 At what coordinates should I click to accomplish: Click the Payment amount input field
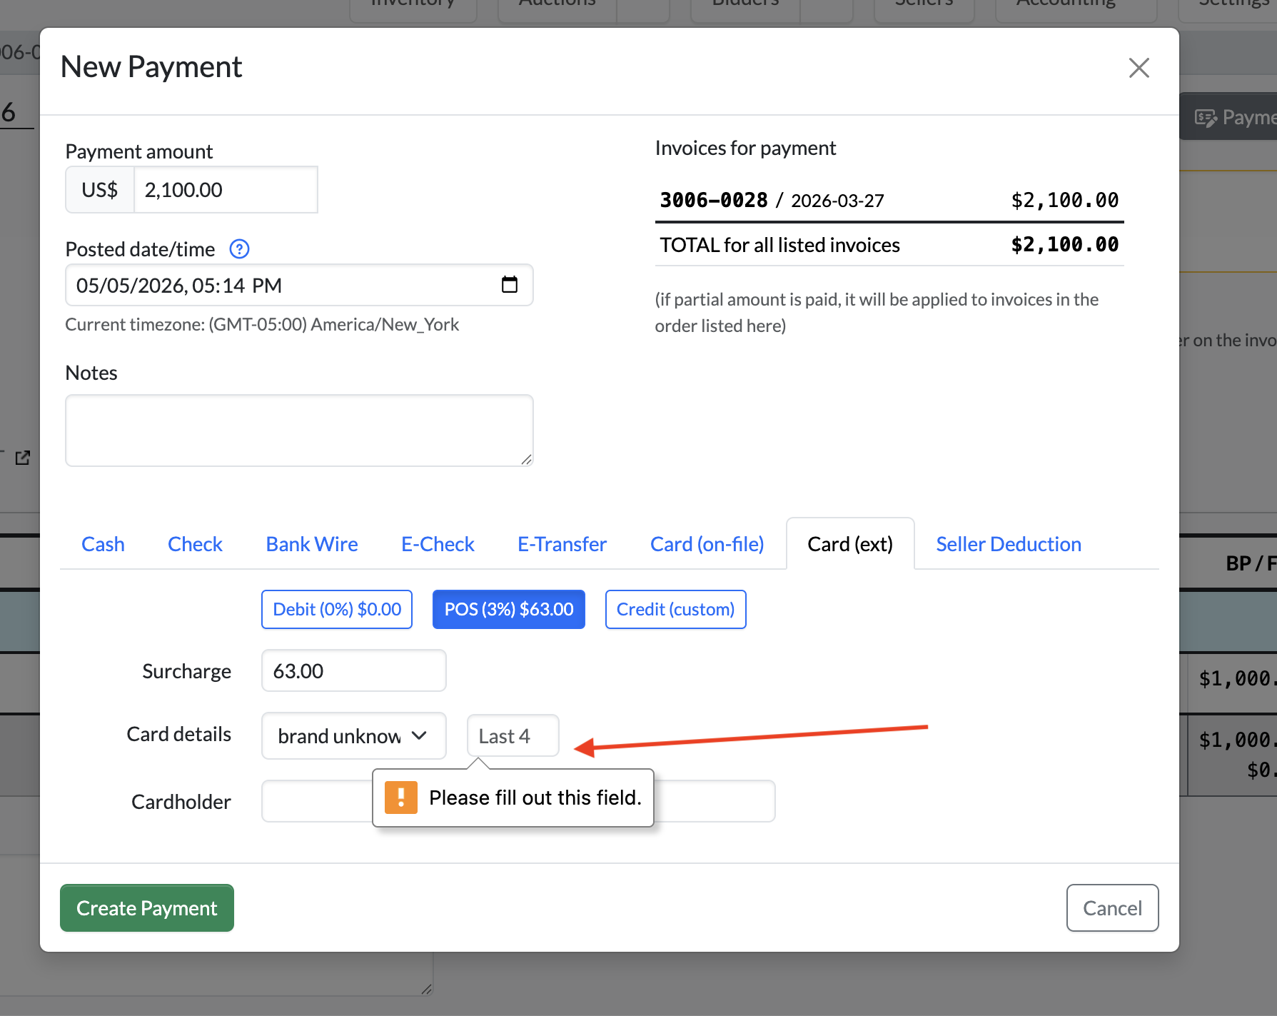click(226, 190)
